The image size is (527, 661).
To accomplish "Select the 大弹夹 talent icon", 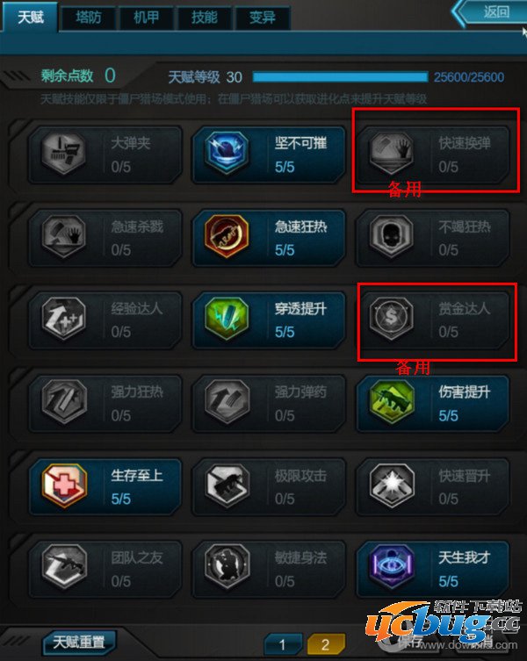I will 64,152.
